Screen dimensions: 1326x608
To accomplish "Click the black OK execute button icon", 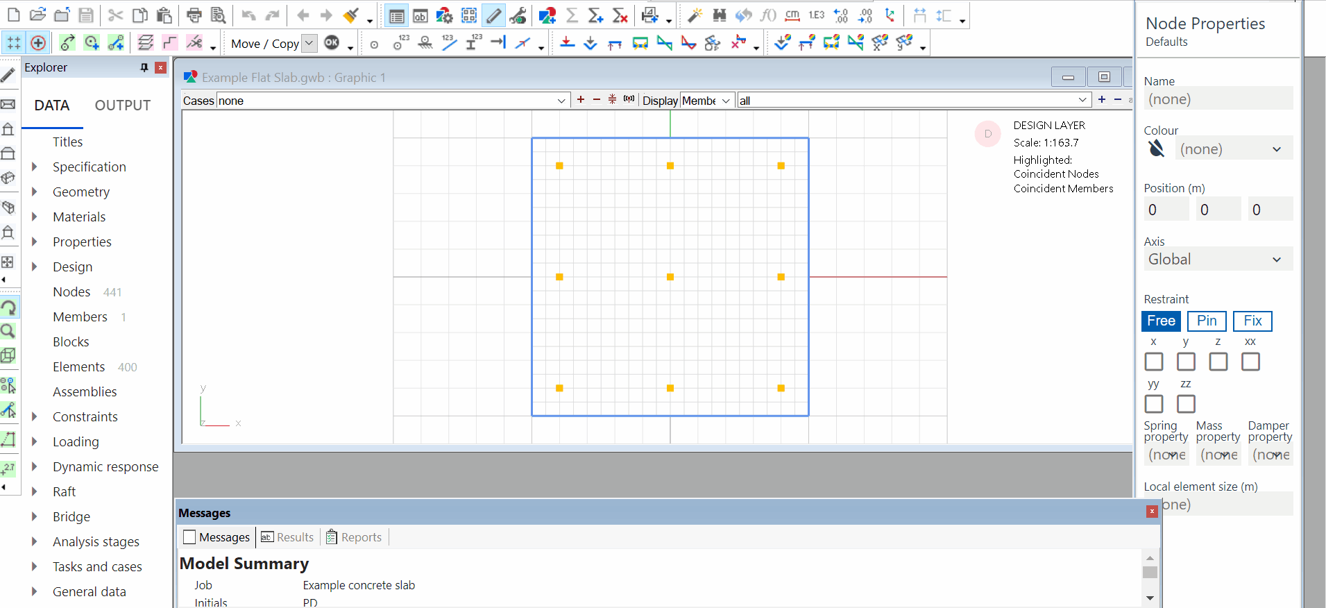I will [x=332, y=43].
